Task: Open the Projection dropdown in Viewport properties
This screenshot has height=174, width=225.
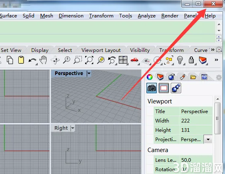Action: pos(208,139)
